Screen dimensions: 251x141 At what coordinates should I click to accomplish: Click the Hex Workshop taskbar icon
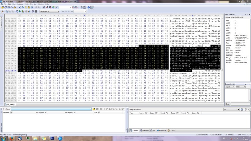coord(60,138)
